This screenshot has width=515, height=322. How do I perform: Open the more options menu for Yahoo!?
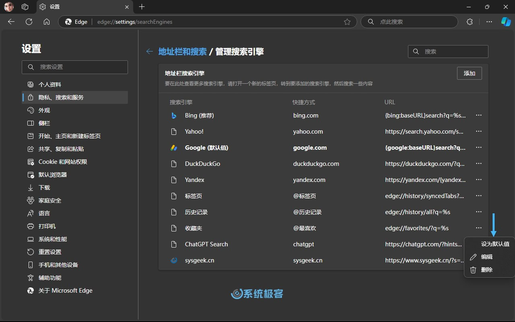[479, 132]
